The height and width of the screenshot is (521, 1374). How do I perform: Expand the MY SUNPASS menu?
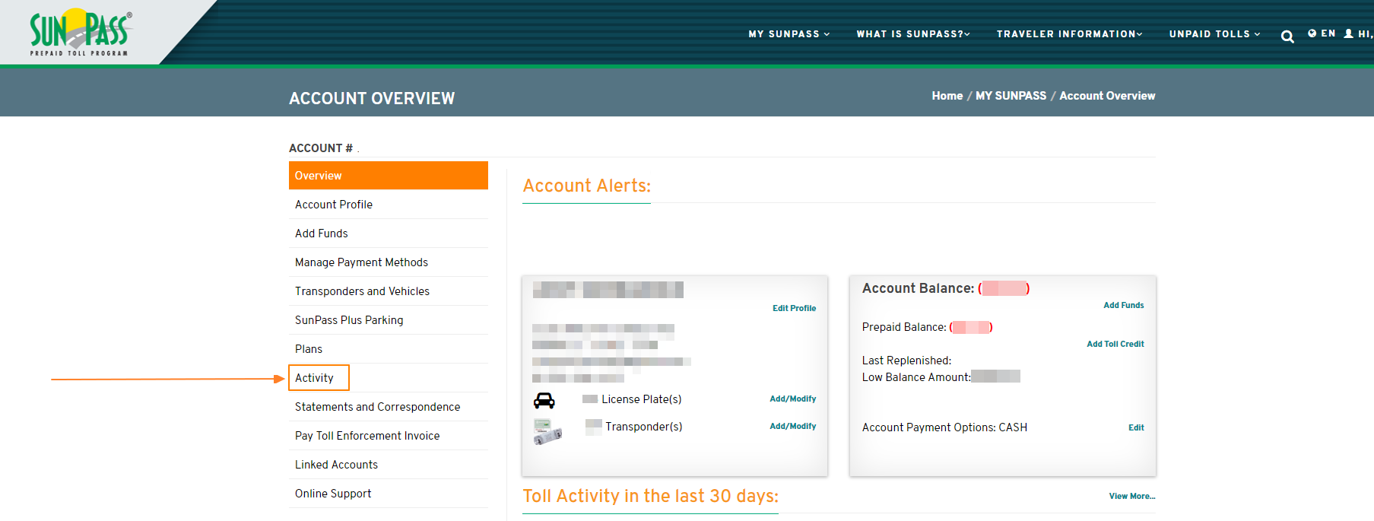click(789, 34)
